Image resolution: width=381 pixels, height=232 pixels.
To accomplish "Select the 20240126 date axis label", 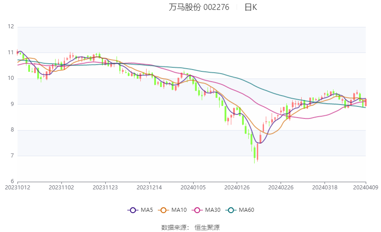I will 237,188.
